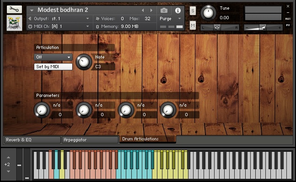Toggle the PV button
Image resolution: width=296 pixels, height=182 pixels.
288,25
